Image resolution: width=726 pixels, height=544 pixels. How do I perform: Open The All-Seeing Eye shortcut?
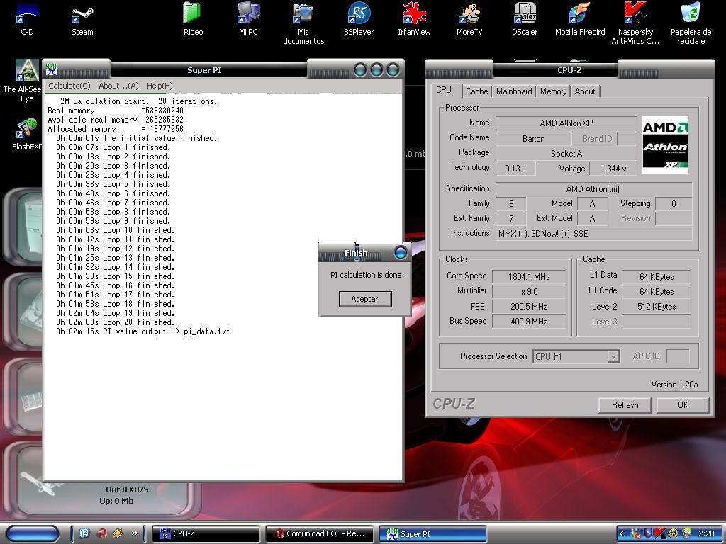[27, 71]
